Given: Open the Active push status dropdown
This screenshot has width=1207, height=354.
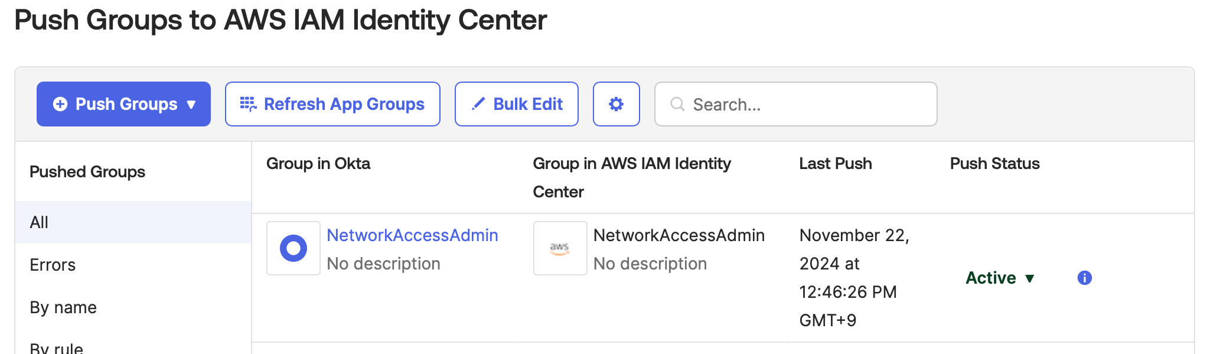Looking at the screenshot, I should coord(1000,278).
